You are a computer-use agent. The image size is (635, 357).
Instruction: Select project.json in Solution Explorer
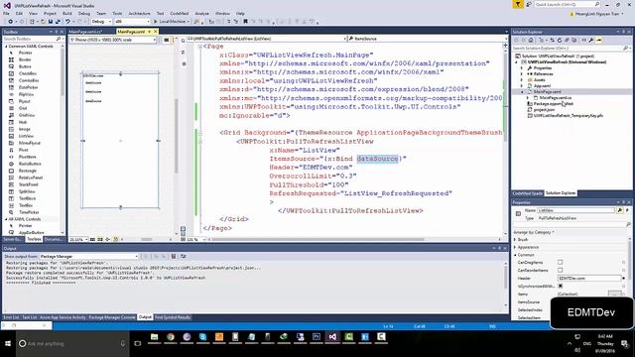pyautogui.click(x=544, y=110)
